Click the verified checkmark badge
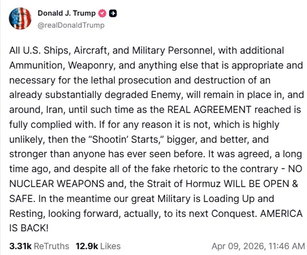 [x=102, y=14]
